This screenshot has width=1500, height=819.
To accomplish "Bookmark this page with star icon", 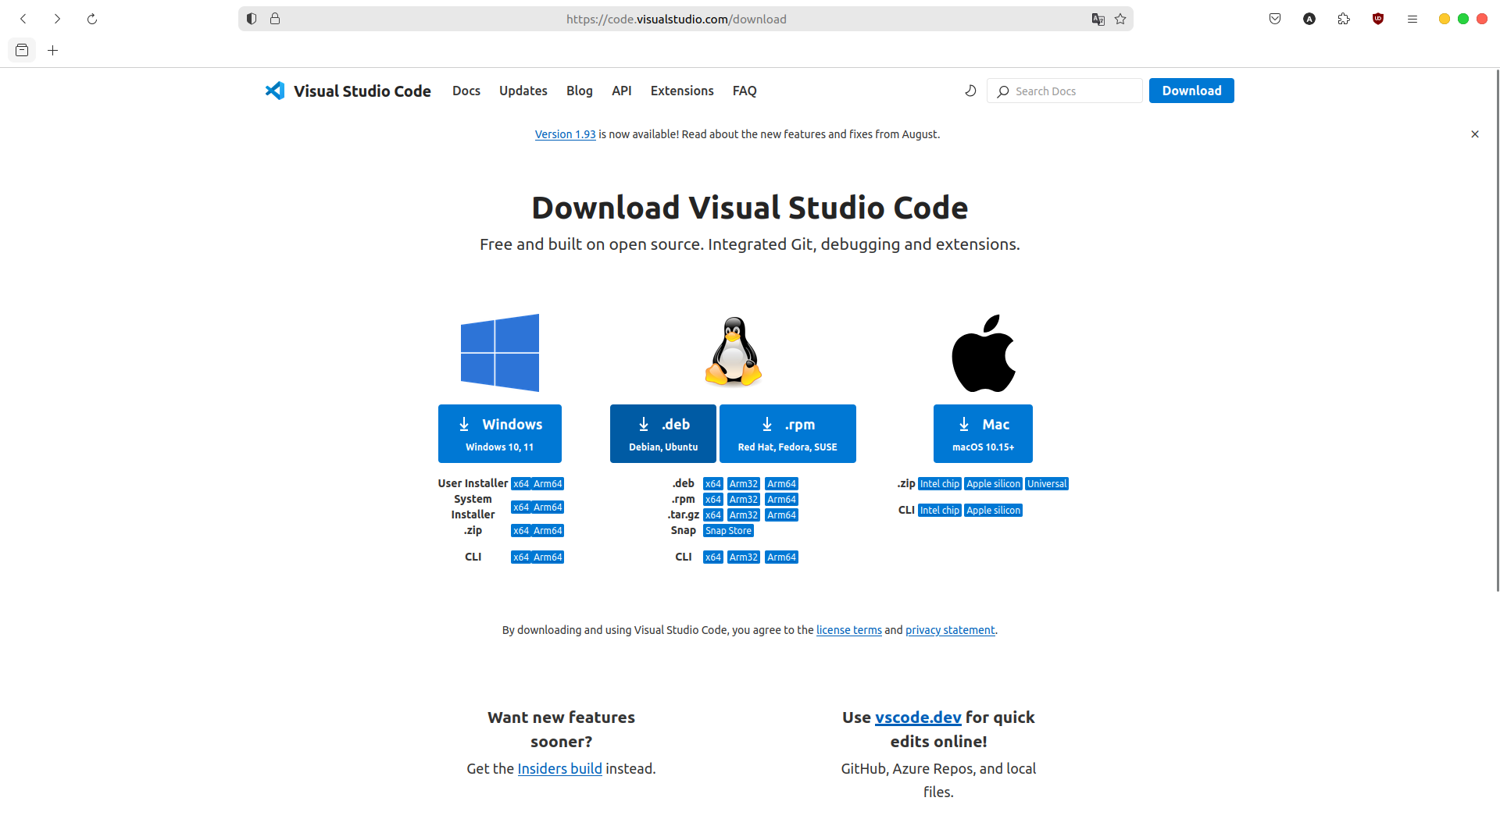I will pos(1120,19).
